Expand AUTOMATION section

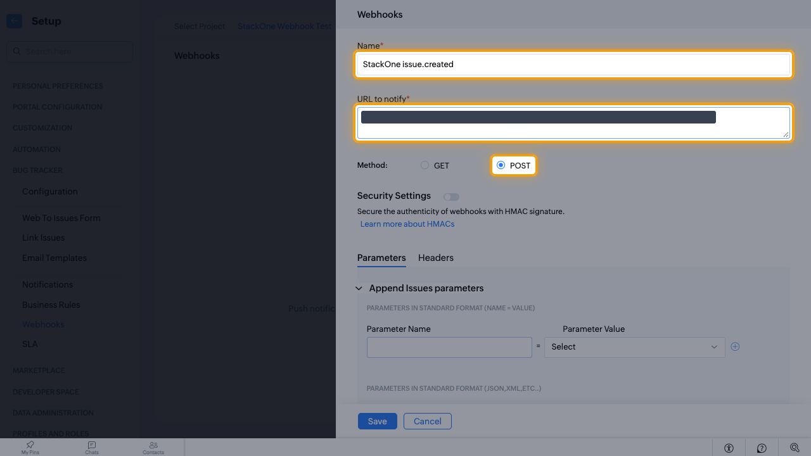coord(37,149)
